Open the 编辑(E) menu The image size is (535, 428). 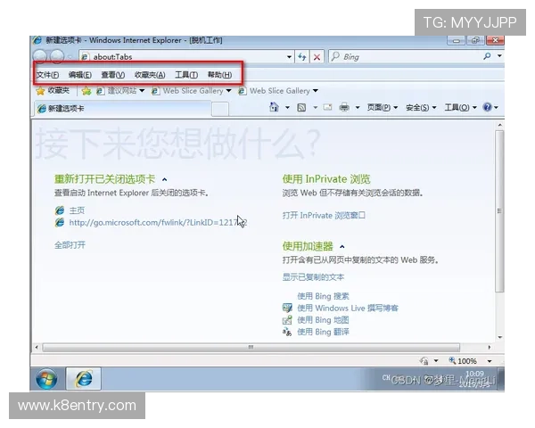[80, 75]
